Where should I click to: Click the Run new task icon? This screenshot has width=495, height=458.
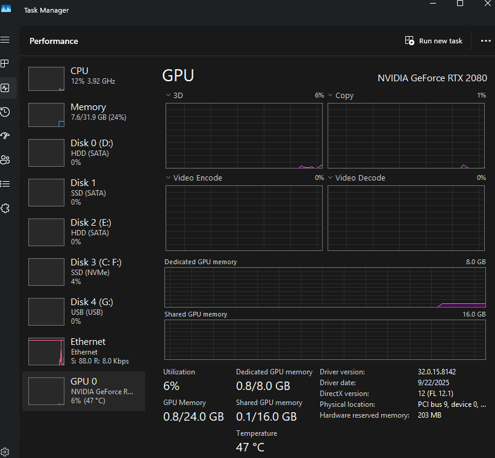(x=409, y=41)
